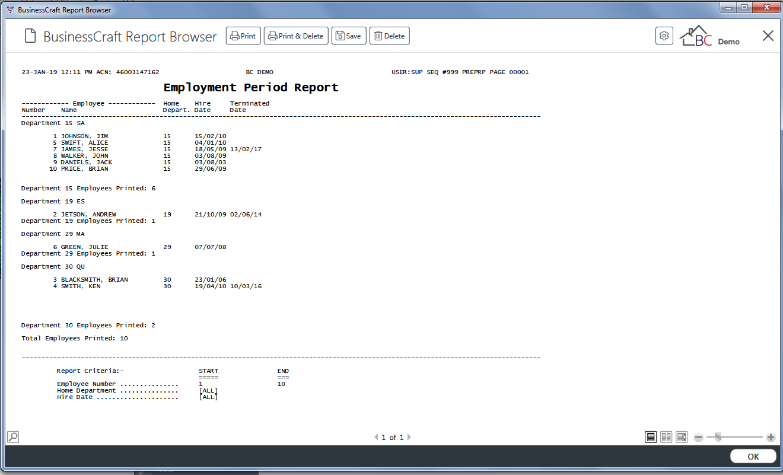Go to the next page arrow
The width and height of the screenshot is (783, 475).
409,438
